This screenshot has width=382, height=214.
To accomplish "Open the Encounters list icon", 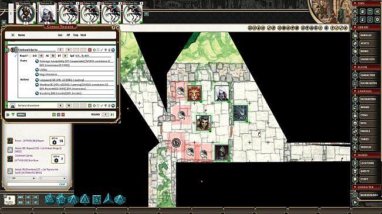I will (x=355, y=99).
